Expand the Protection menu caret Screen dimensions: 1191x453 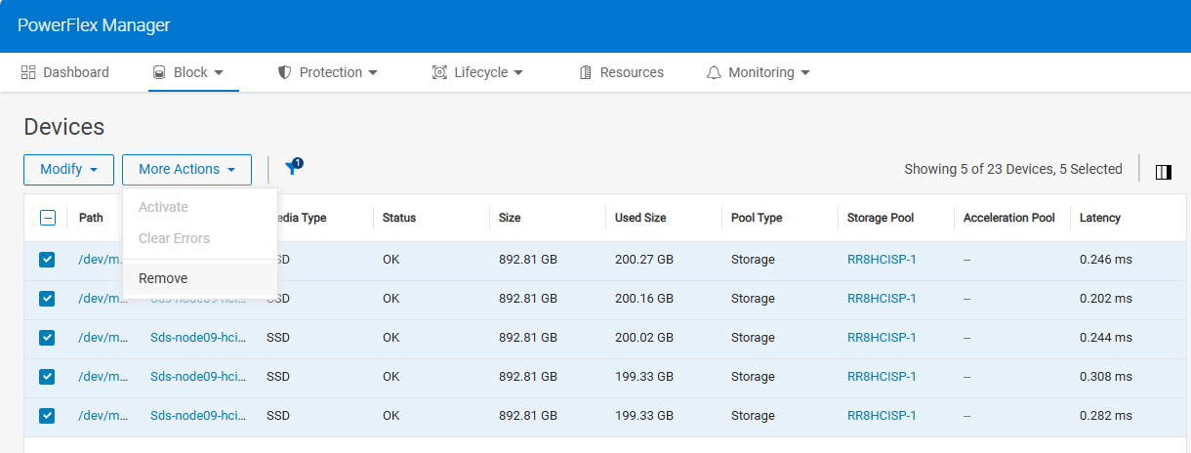[373, 73]
